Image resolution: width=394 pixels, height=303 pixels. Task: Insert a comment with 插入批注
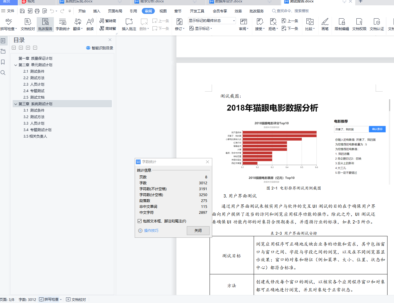point(129,24)
